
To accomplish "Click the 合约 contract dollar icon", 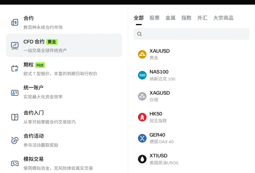I will (15, 22).
